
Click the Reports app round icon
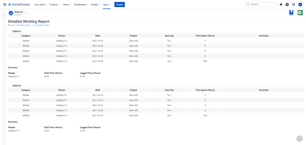coord(11,13)
